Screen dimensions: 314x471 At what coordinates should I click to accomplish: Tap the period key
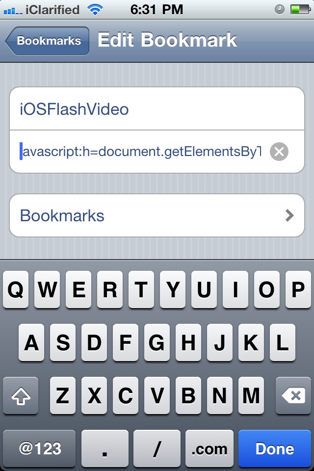coord(105,448)
